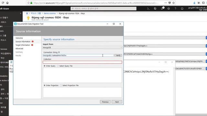Click browser address bar URL
This screenshot has width=207, height=116.
pos(96,3)
